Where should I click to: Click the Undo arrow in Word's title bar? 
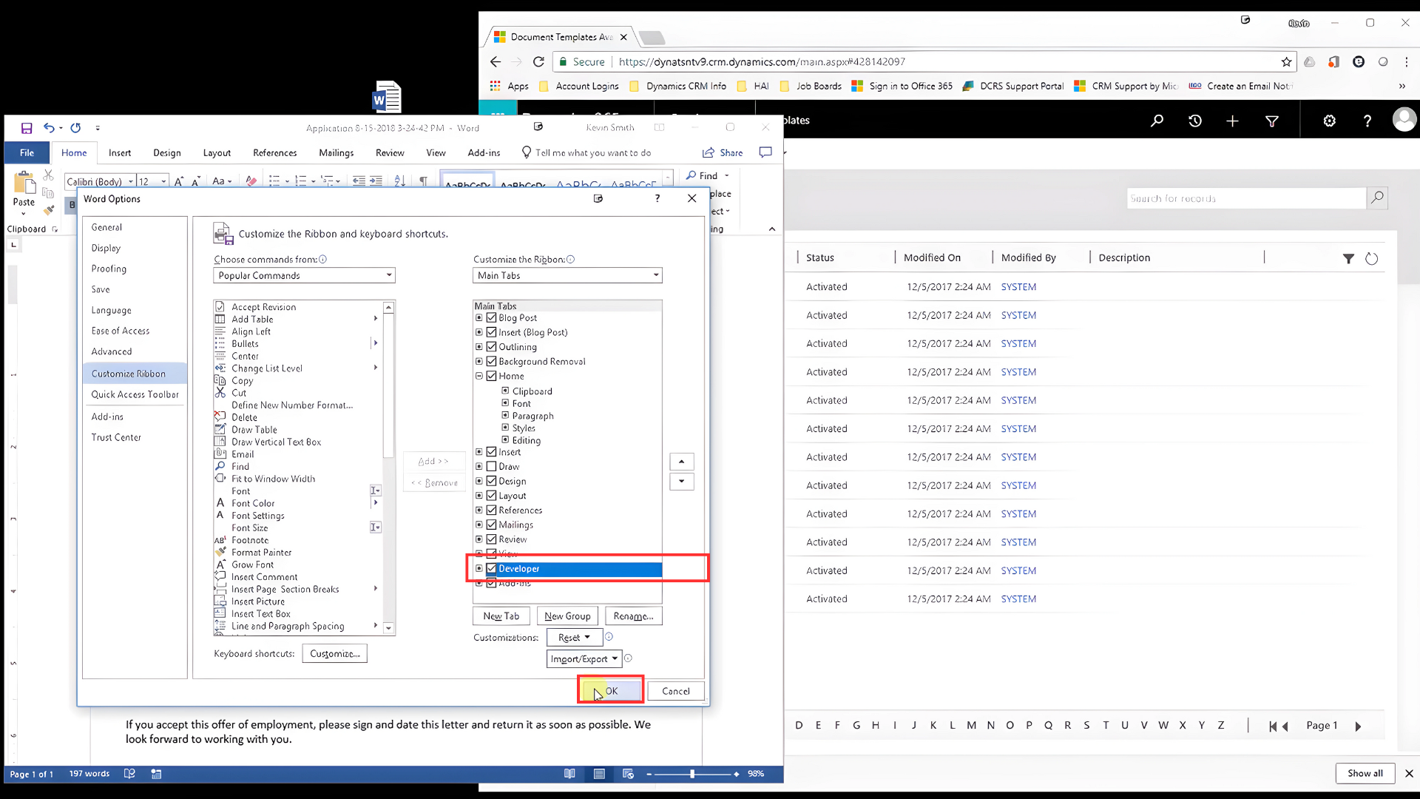coord(49,127)
